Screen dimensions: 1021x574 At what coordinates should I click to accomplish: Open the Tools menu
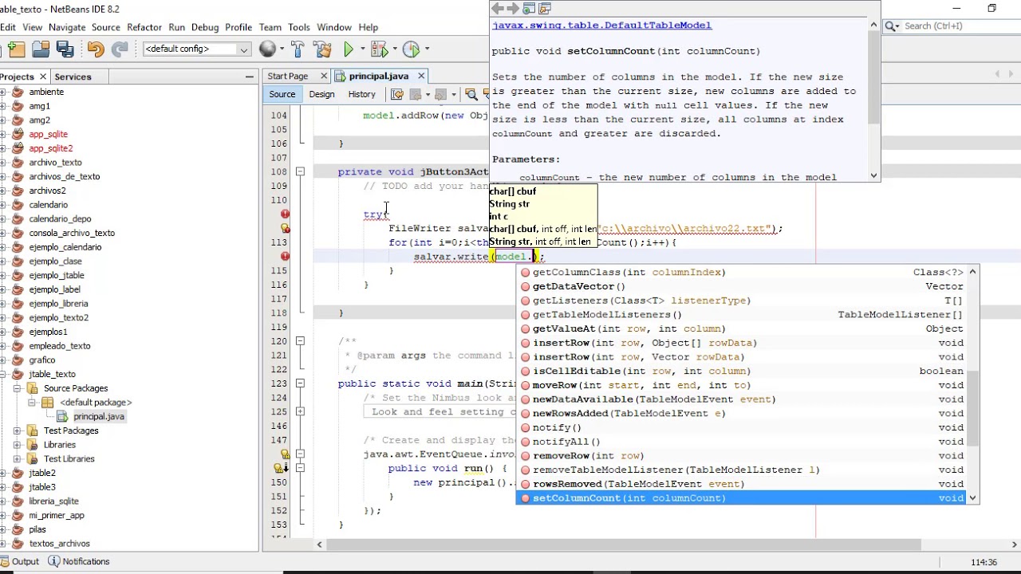299,27
